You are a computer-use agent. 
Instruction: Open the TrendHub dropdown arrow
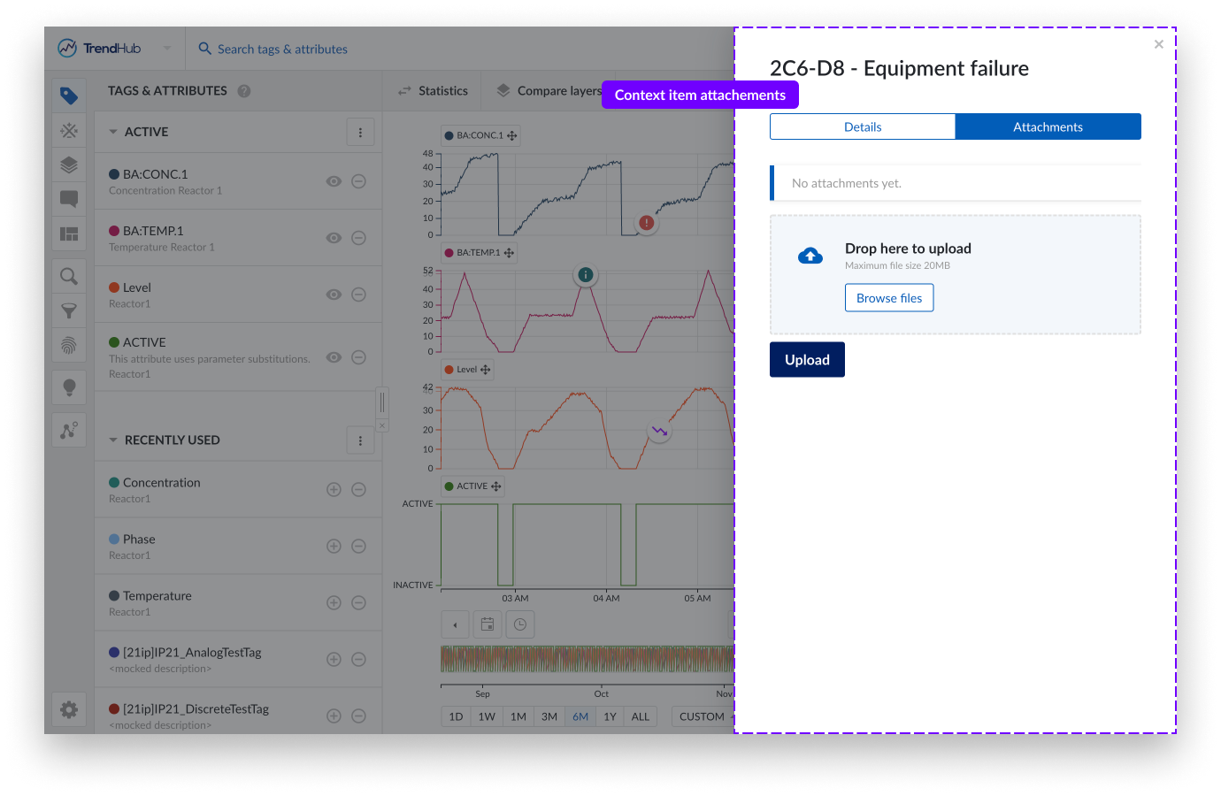pos(165,49)
